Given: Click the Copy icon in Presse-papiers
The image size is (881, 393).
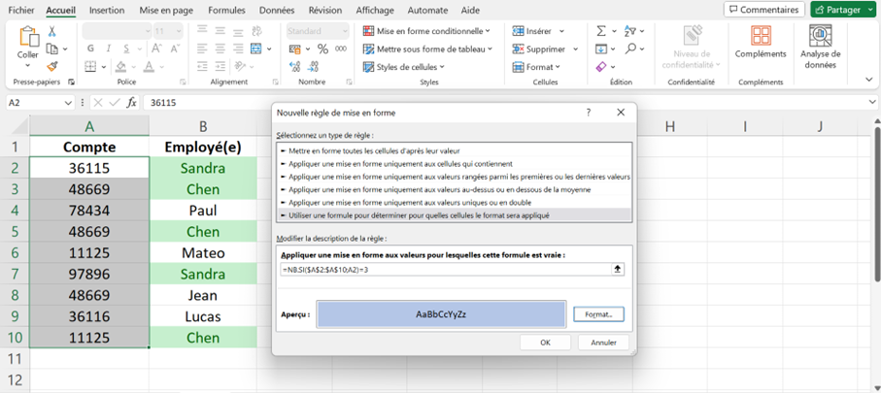Looking at the screenshot, I should pyautogui.click(x=52, y=49).
